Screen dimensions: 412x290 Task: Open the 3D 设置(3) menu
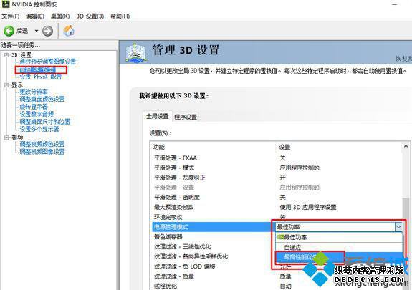(90, 16)
